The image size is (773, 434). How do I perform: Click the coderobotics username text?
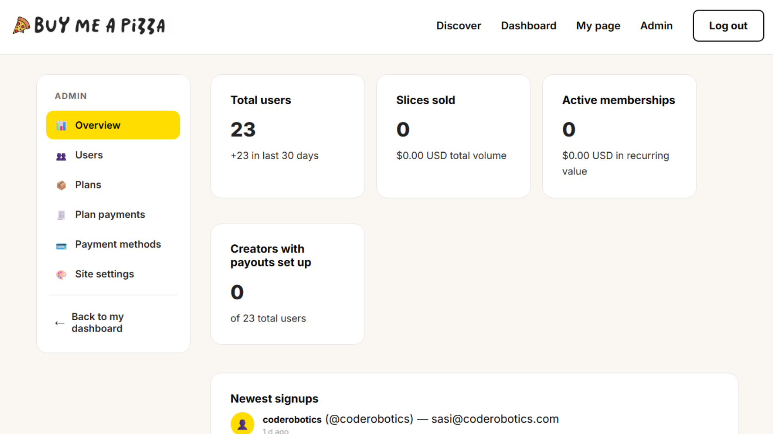point(292,420)
